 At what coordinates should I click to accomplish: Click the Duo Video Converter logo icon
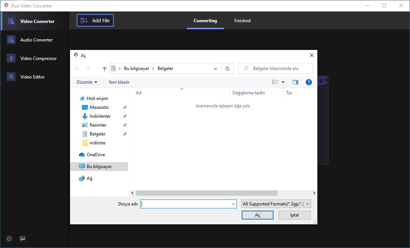(x=6, y=6)
